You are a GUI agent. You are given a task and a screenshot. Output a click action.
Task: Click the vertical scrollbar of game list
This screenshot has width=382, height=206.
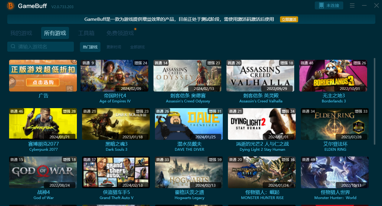(375, 101)
